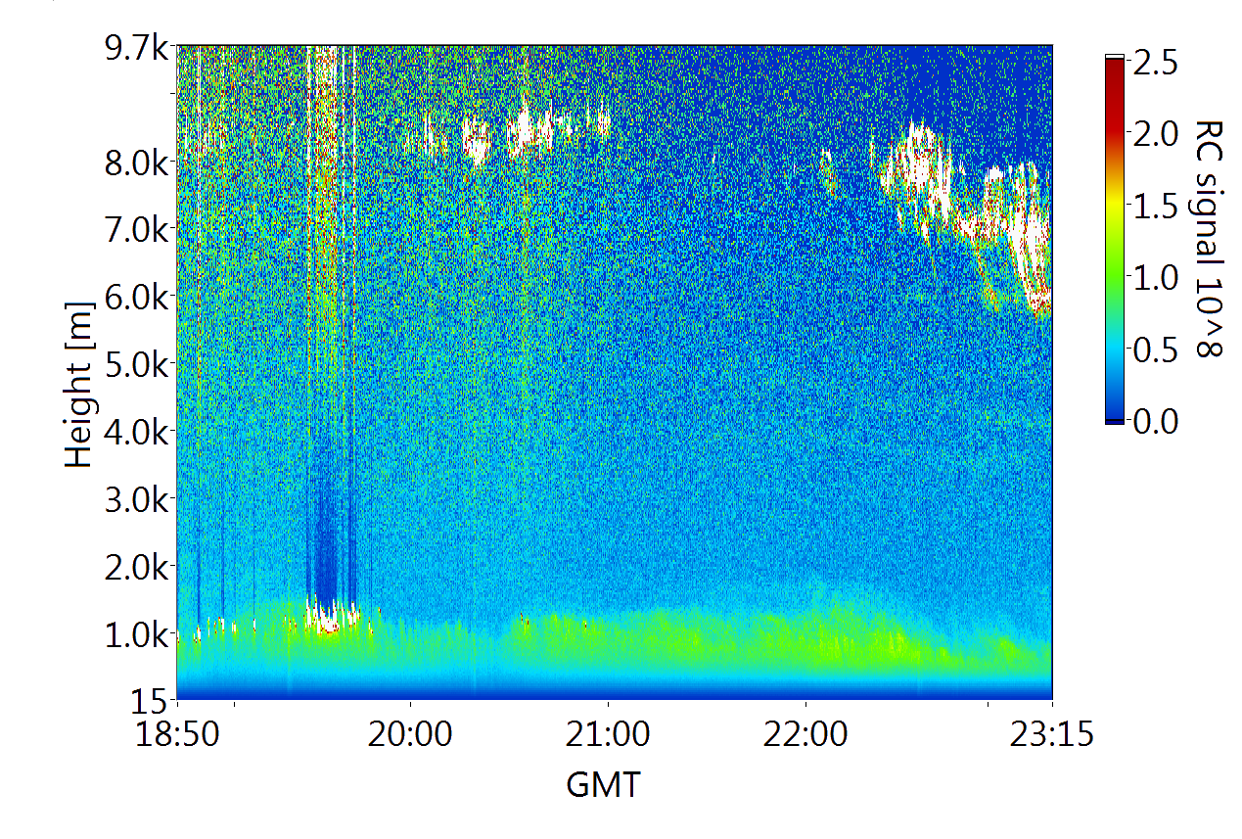Select the 1.5 colorbar scale label

click(1153, 207)
